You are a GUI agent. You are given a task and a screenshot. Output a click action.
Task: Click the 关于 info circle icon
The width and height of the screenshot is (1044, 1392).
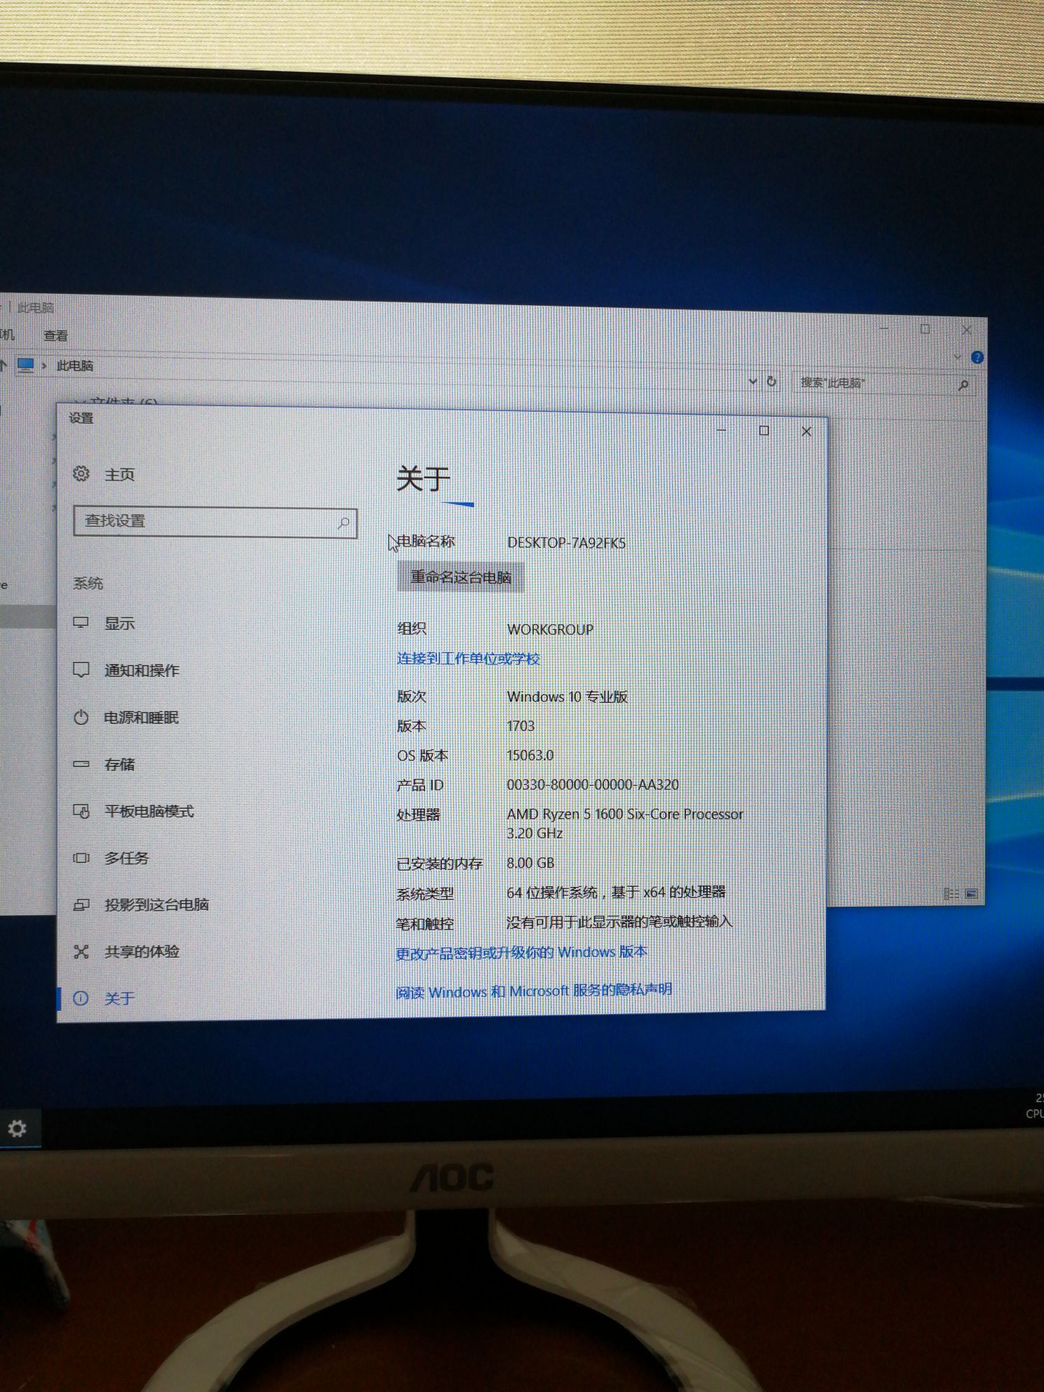click(x=81, y=998)
